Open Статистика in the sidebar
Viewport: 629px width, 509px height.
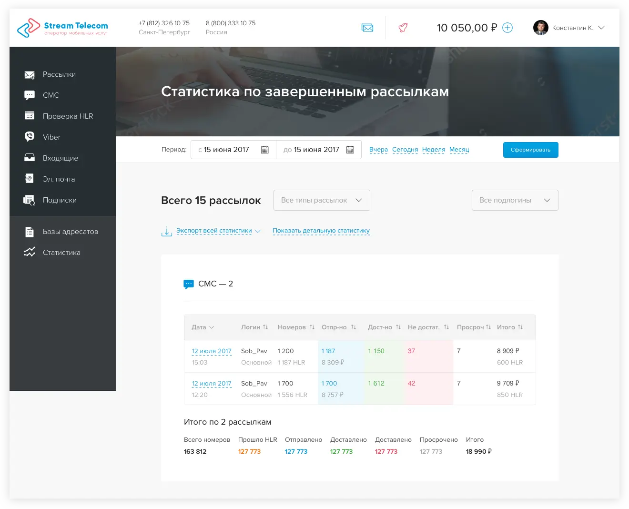(61, 253)
